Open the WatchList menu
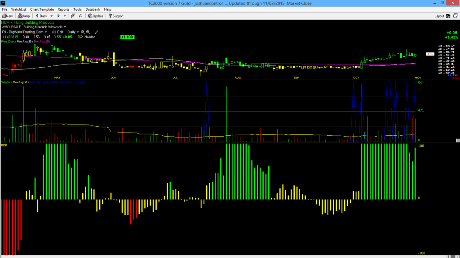Screen dimensions: 460x258 pyautogui.click(x=18, y=9)
